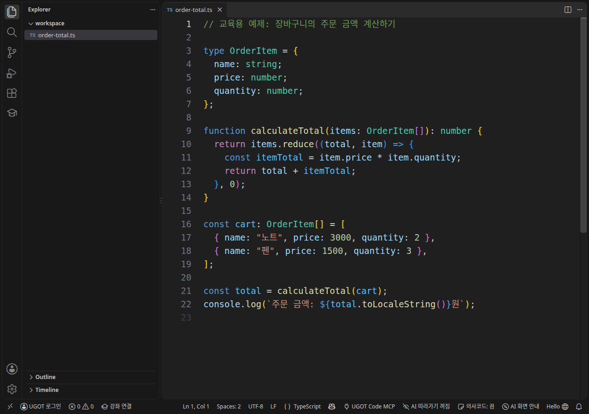The height and width of the screenshot is (414, 589).
Task: Open the Search view icon
Action: (x=12, y=32)
